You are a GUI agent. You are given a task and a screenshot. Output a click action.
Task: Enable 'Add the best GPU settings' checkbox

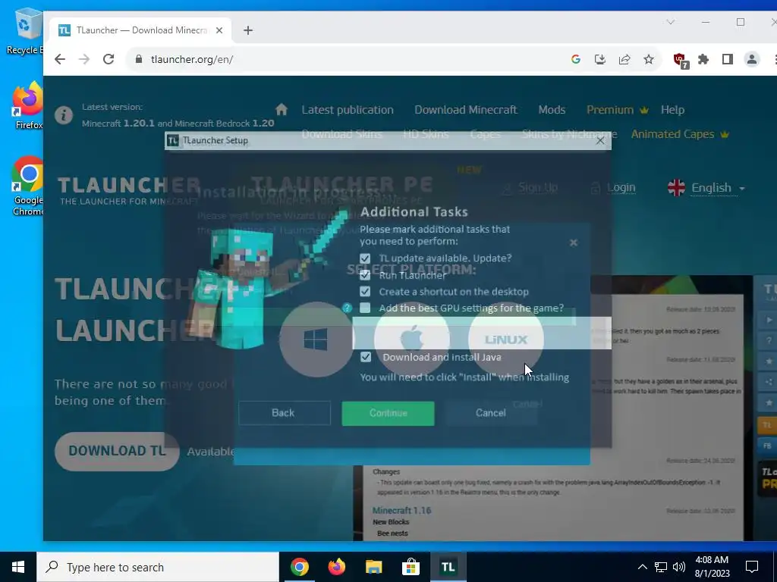tap(365, 308)
